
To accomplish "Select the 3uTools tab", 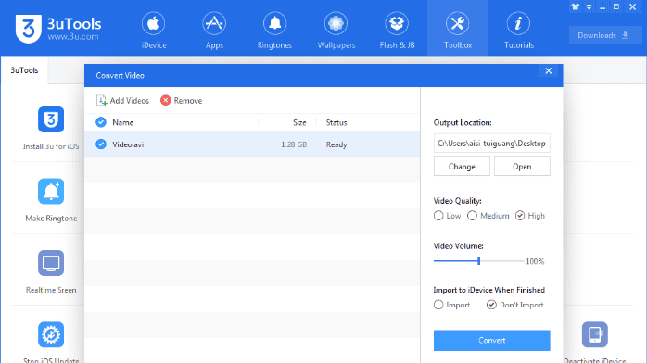I will [24, 70].
